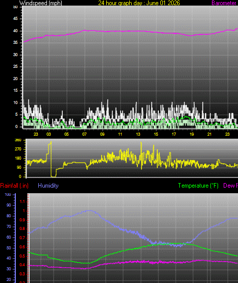
Task: Click the 0.8 mark on rainfall axis
Action: coord(22,229)
